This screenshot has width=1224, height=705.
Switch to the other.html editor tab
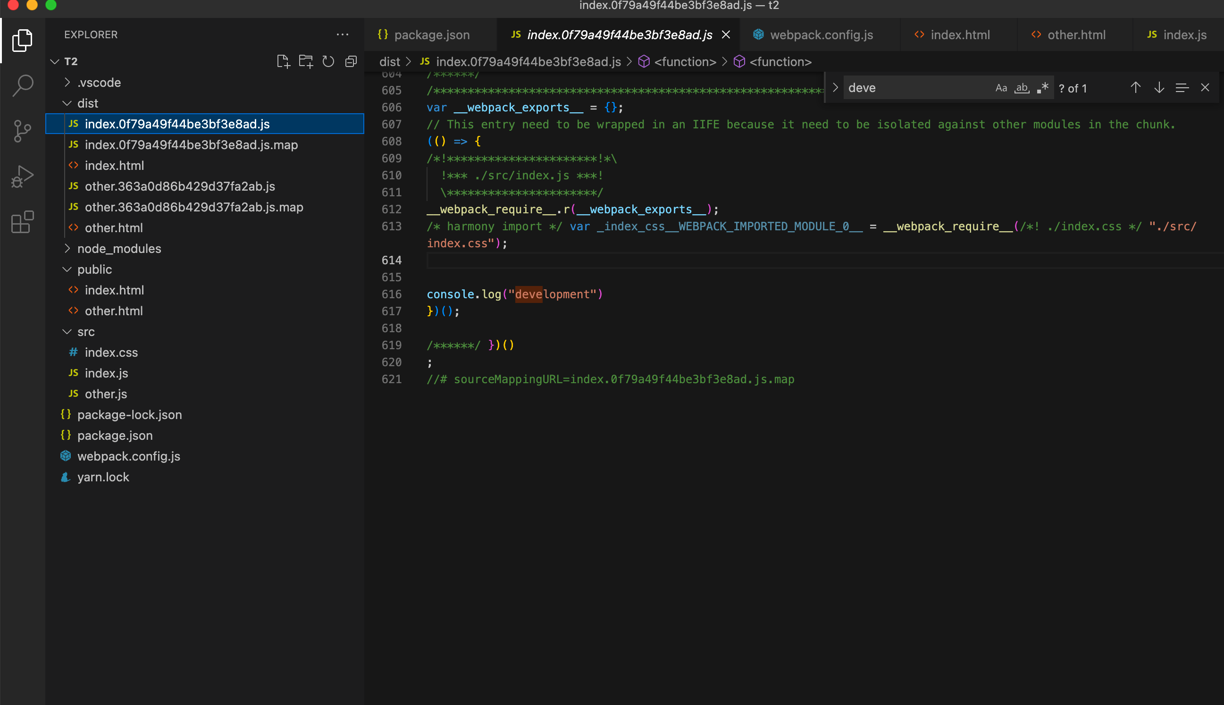tap(1075, 35)
